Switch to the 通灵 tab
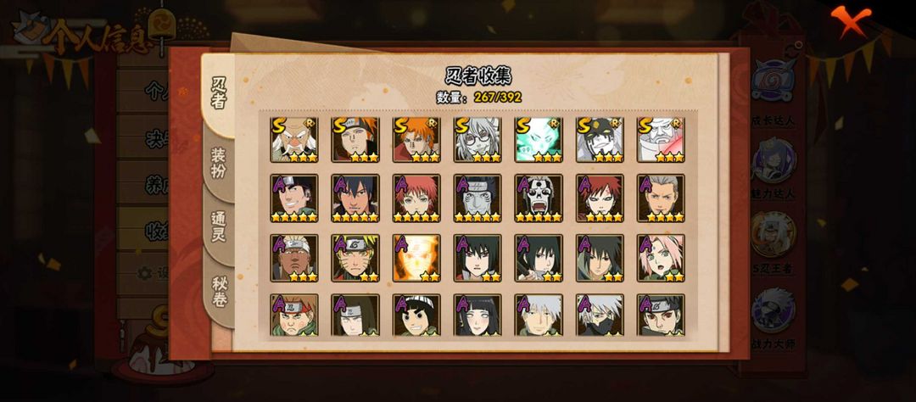 [219, 226]
